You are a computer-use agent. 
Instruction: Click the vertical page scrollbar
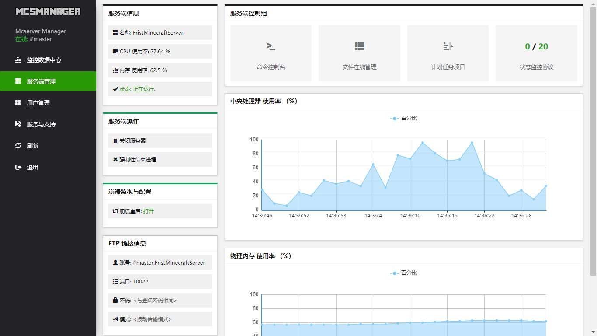pos(593,140)
